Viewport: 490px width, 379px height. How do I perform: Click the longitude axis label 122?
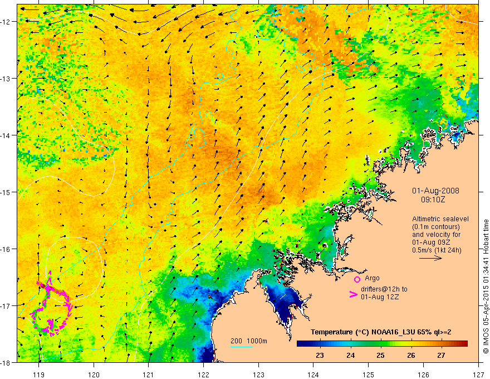point(203,375)
